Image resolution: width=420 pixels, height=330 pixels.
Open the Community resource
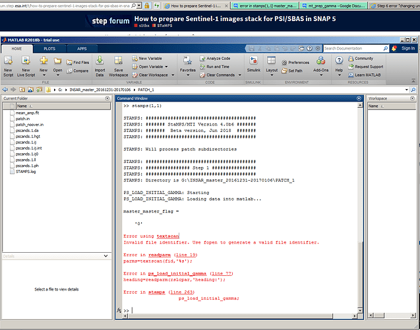point(361,59)
